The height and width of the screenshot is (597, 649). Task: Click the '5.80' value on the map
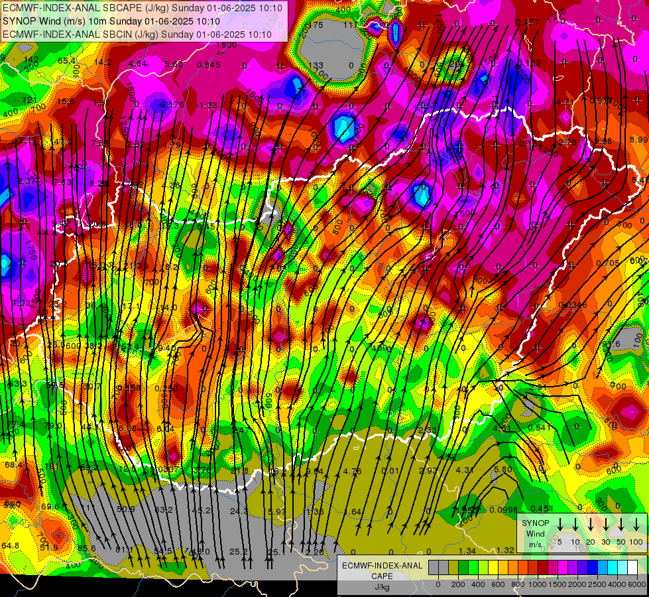click(x=503, y=470)
